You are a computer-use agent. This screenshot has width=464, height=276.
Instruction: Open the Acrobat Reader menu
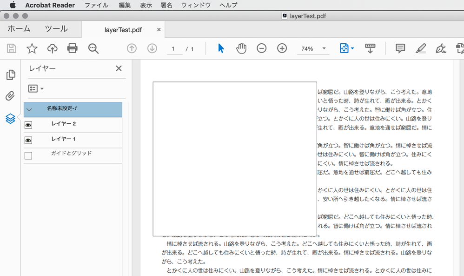pos(50,5)
